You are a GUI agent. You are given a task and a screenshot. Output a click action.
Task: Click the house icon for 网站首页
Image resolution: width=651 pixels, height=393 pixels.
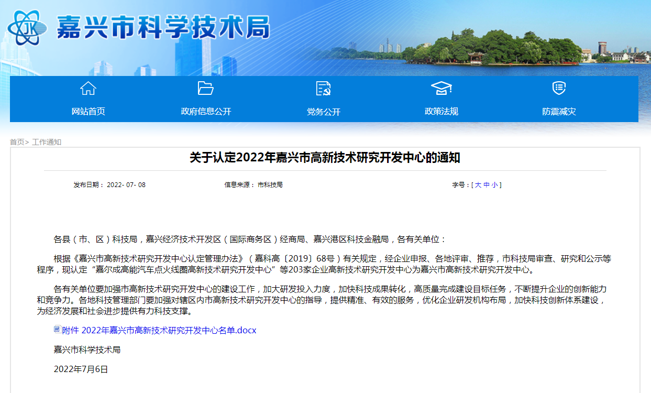tap(88, 89)
